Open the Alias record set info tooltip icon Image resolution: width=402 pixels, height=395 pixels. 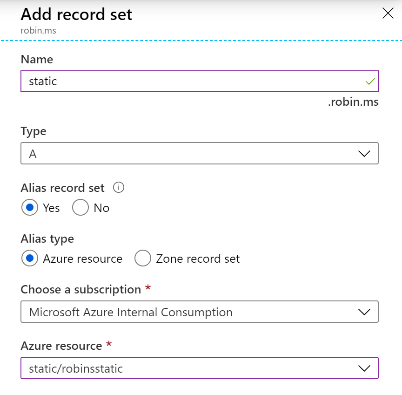click(119, 187)
